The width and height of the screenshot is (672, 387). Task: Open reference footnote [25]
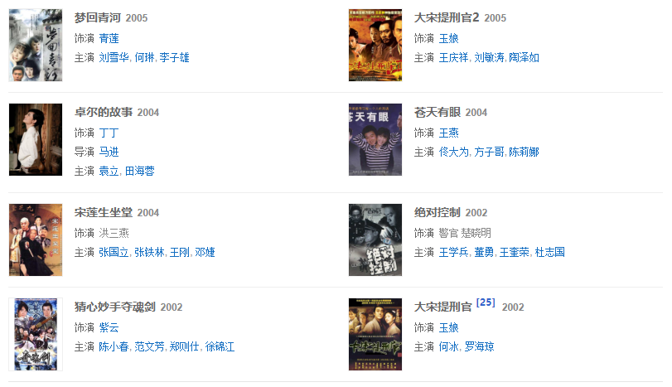pos(486,302)
